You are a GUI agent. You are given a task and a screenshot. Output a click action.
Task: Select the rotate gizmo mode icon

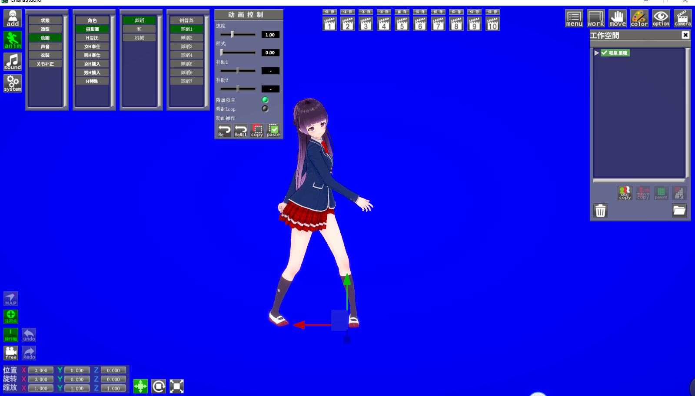click(159, 386)
